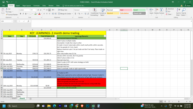
Task: Apply the Percent Style format
Action: (x=79, y=14)
